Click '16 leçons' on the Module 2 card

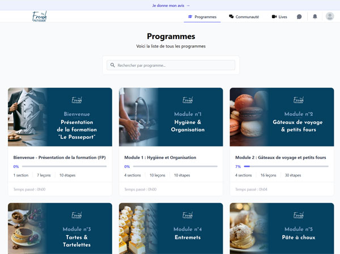(x=269, y=175)
